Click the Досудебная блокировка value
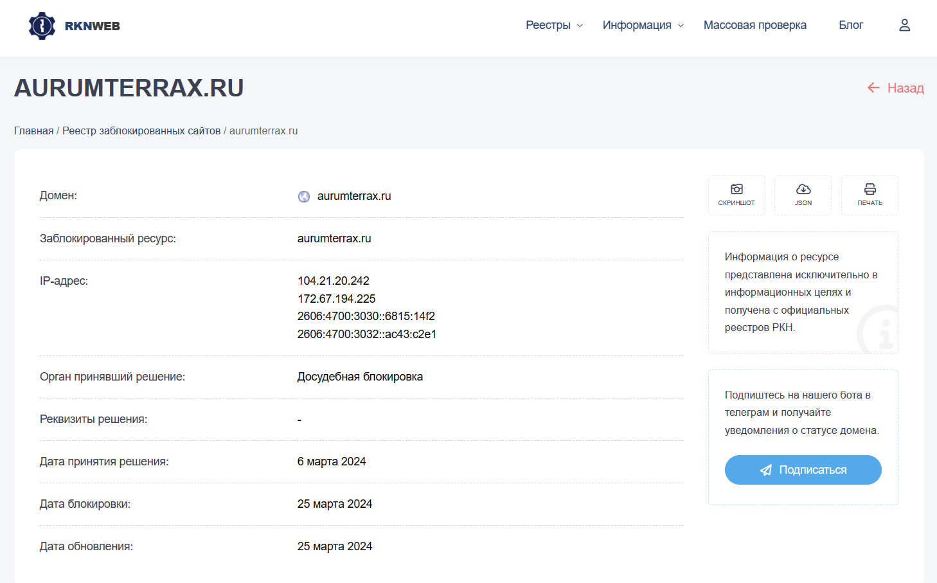The height and width of the screenshot is (583, 937). coord(360,377)
